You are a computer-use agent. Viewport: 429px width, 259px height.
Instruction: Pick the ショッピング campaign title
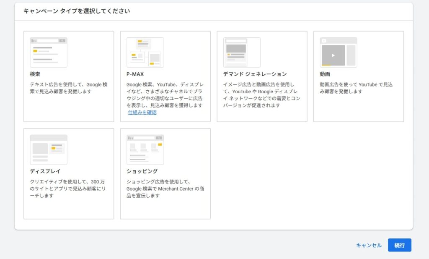(142, 171)
